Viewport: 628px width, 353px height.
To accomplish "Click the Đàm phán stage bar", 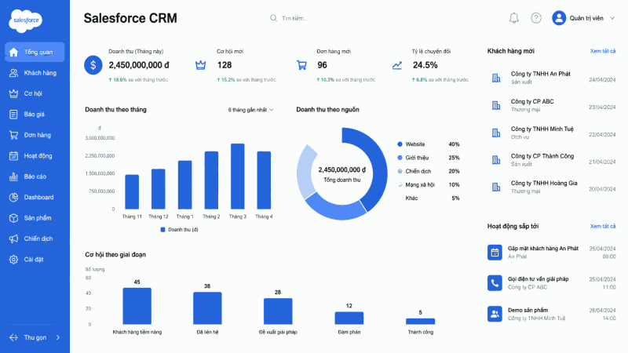I will pos(349,318).
